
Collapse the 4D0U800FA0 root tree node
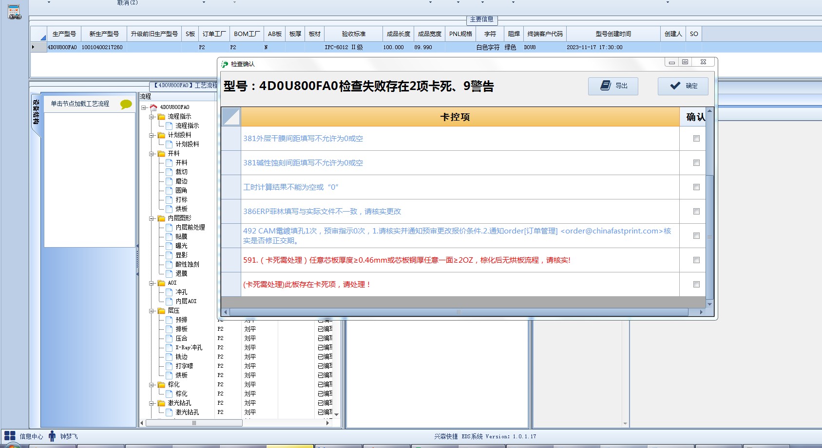(144, 108)
